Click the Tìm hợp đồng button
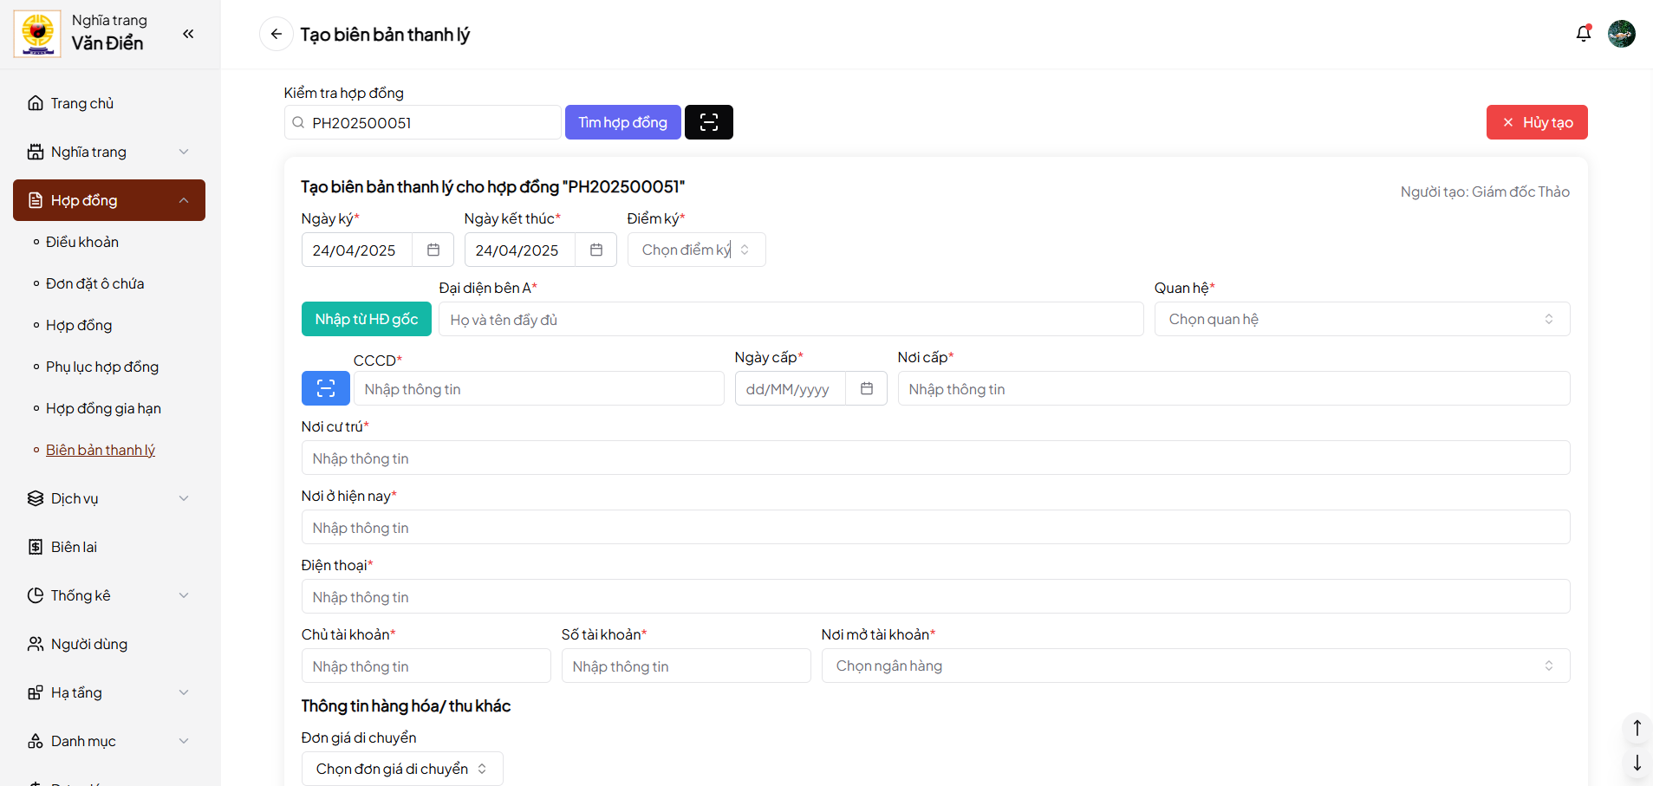This screenshot has width=1653, height=786. tap(622, 122)
